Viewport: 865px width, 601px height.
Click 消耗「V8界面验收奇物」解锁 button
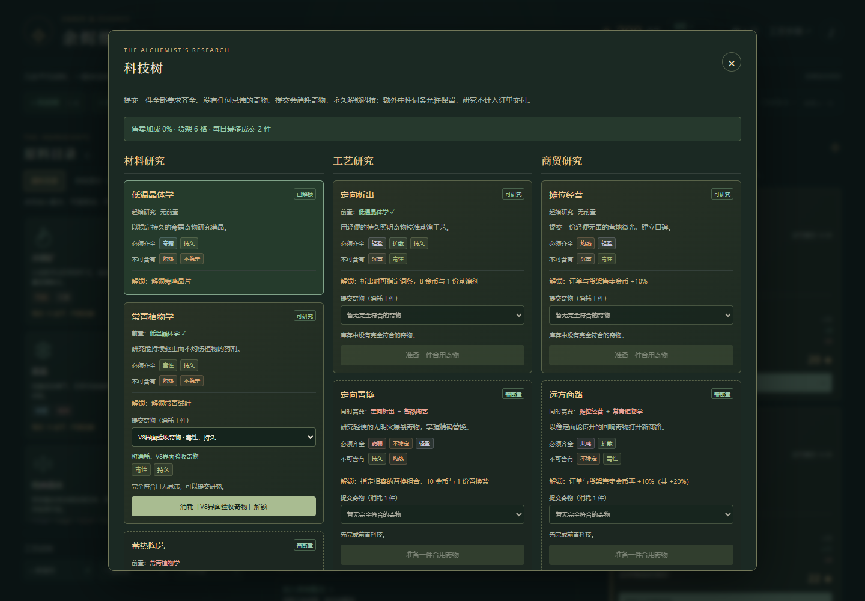coord(223,506)
